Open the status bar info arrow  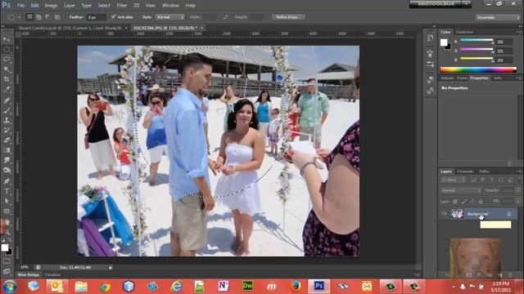(111, 267)
